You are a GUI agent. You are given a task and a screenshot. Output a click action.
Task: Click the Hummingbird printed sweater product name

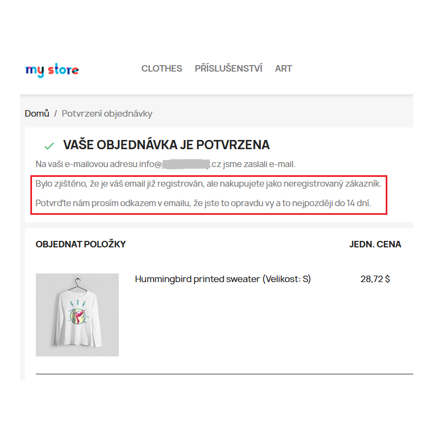(x=223, y=279)
